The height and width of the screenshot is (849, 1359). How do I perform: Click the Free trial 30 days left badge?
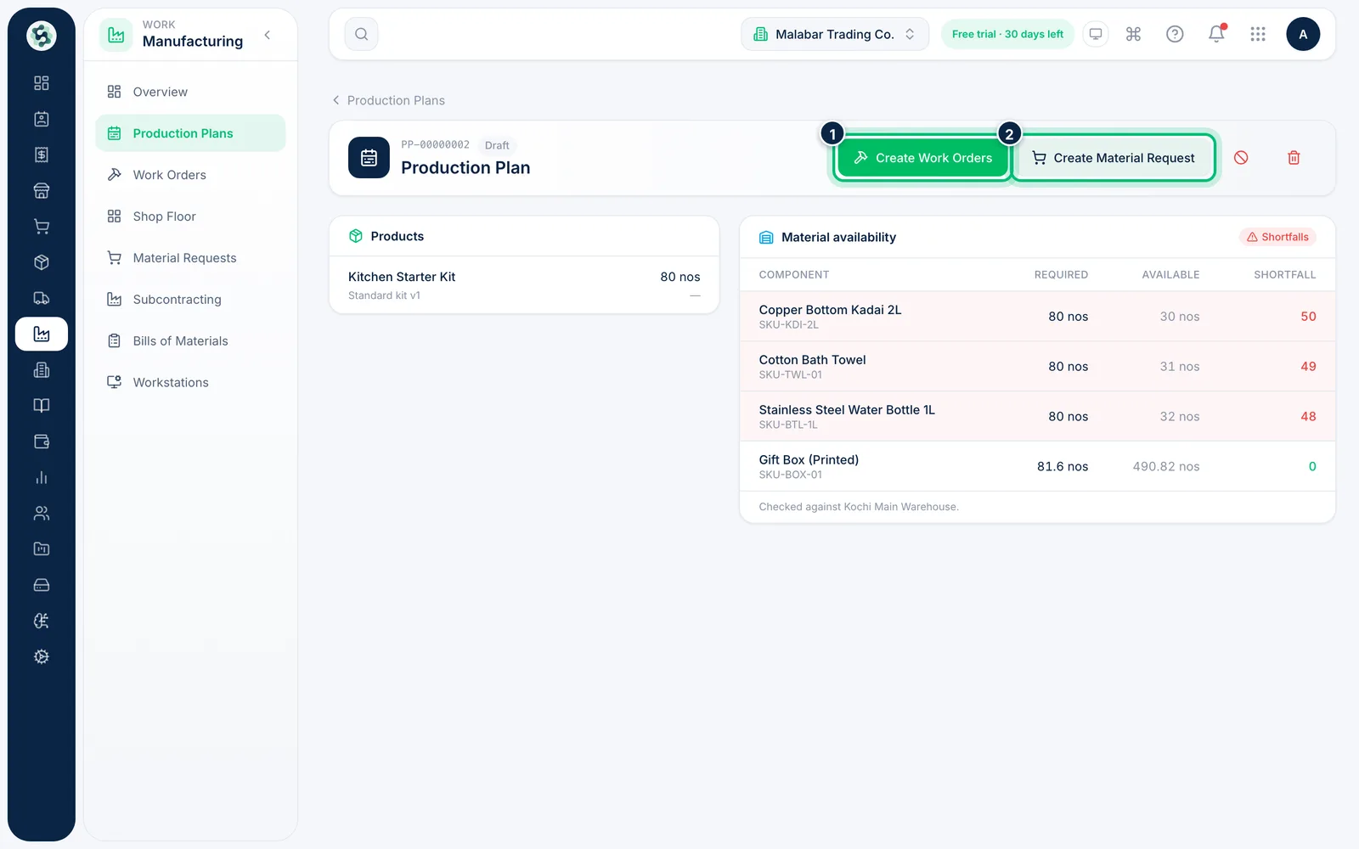(1007, 34)
